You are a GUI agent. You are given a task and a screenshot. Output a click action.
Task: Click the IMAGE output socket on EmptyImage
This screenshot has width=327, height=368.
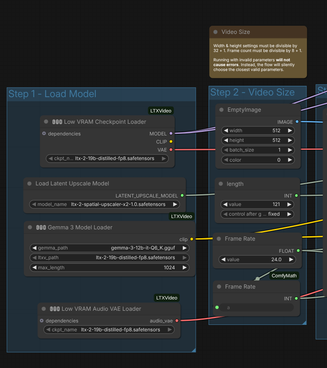297,122
